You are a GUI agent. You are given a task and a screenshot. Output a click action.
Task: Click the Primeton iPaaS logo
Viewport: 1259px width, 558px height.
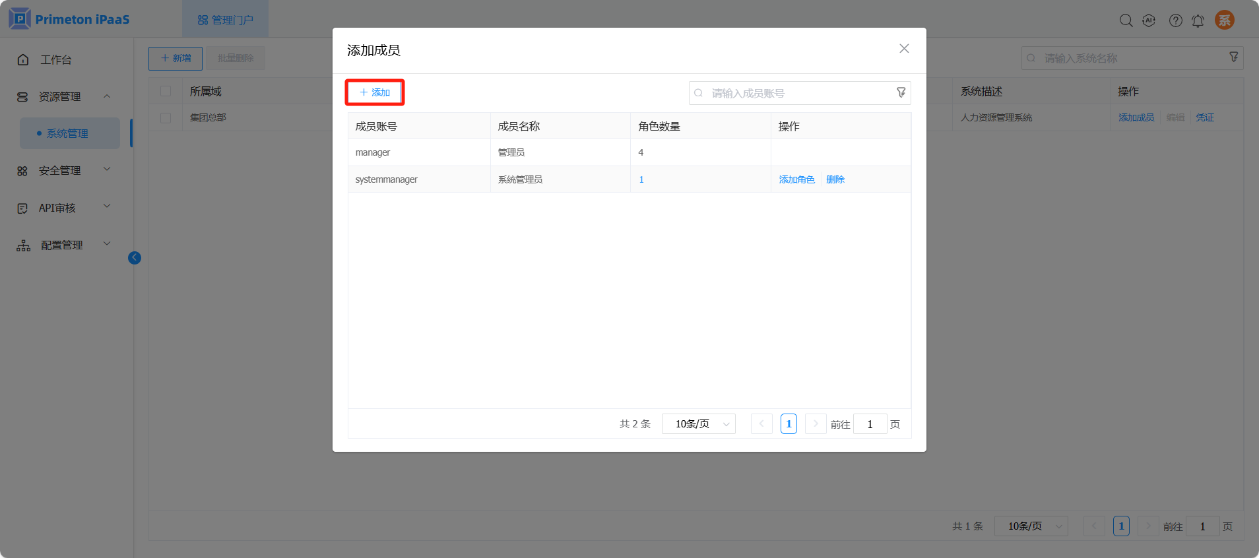click(69, 19)
